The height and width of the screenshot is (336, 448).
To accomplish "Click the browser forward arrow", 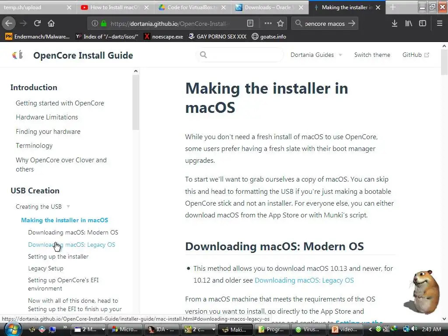I will tap(23, 23).
